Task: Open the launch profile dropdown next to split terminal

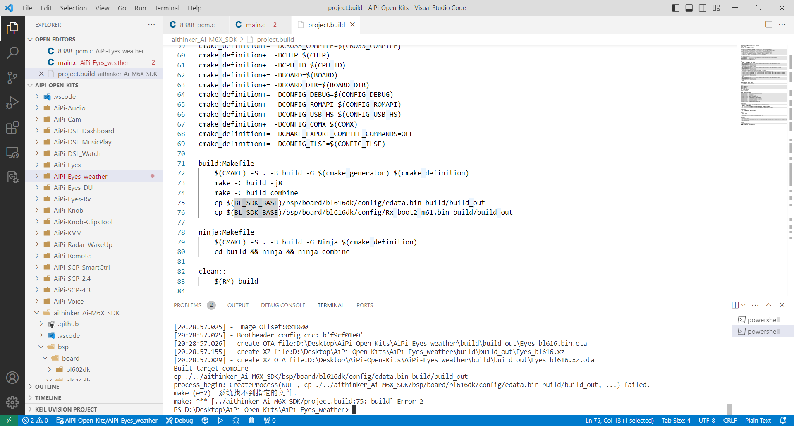Action: click(x=744, y=305)
